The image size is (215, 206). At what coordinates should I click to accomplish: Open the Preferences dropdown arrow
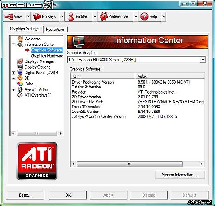pos(136,17)
